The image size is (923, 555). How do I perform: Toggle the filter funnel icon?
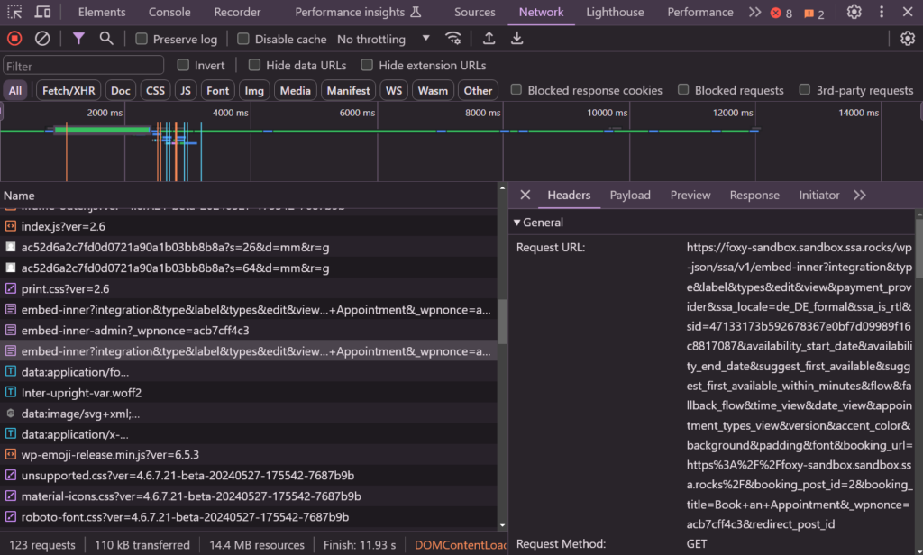[78, 39]
